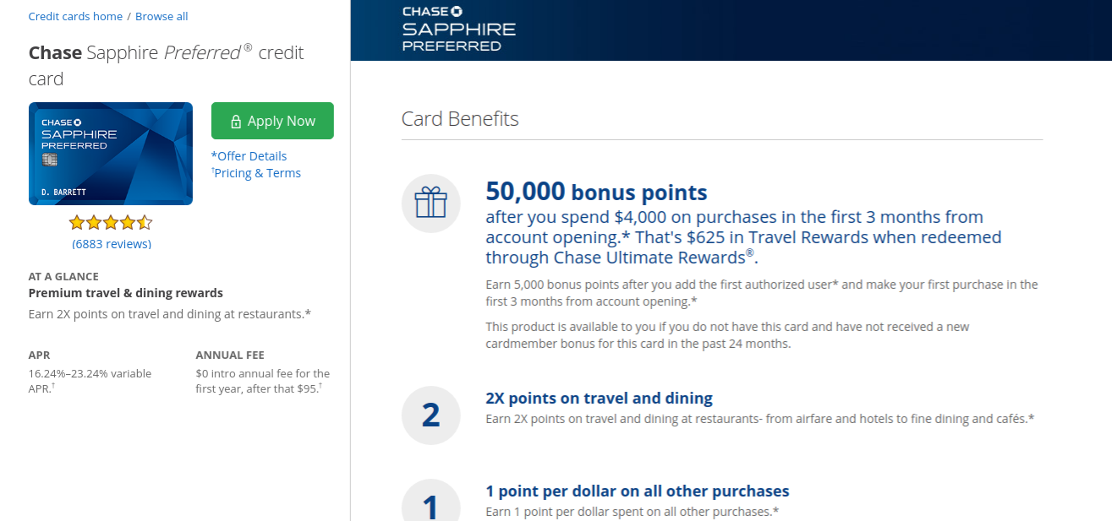Click the Sapphire Preferred card image
The image size is (1112, 521).
coord(111,154)
